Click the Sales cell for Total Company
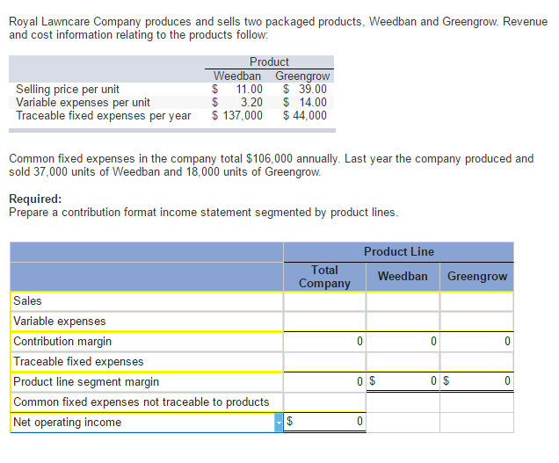The image size is (559, 463). click(x=324, y=300)
